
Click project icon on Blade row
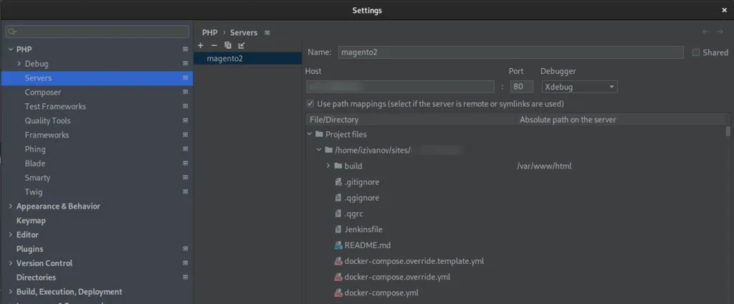(x=186, y=163)
